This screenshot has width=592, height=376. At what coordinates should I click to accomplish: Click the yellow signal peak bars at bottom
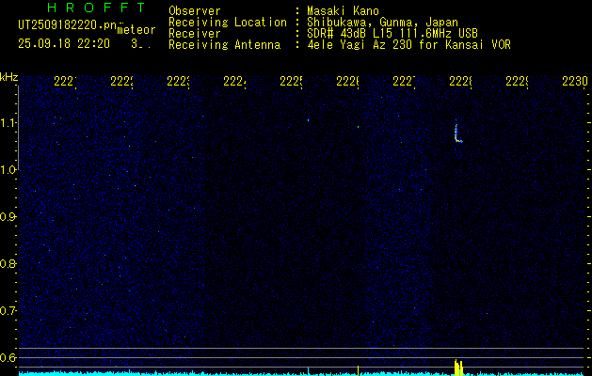pyautogui.click(x=458, y=368)
